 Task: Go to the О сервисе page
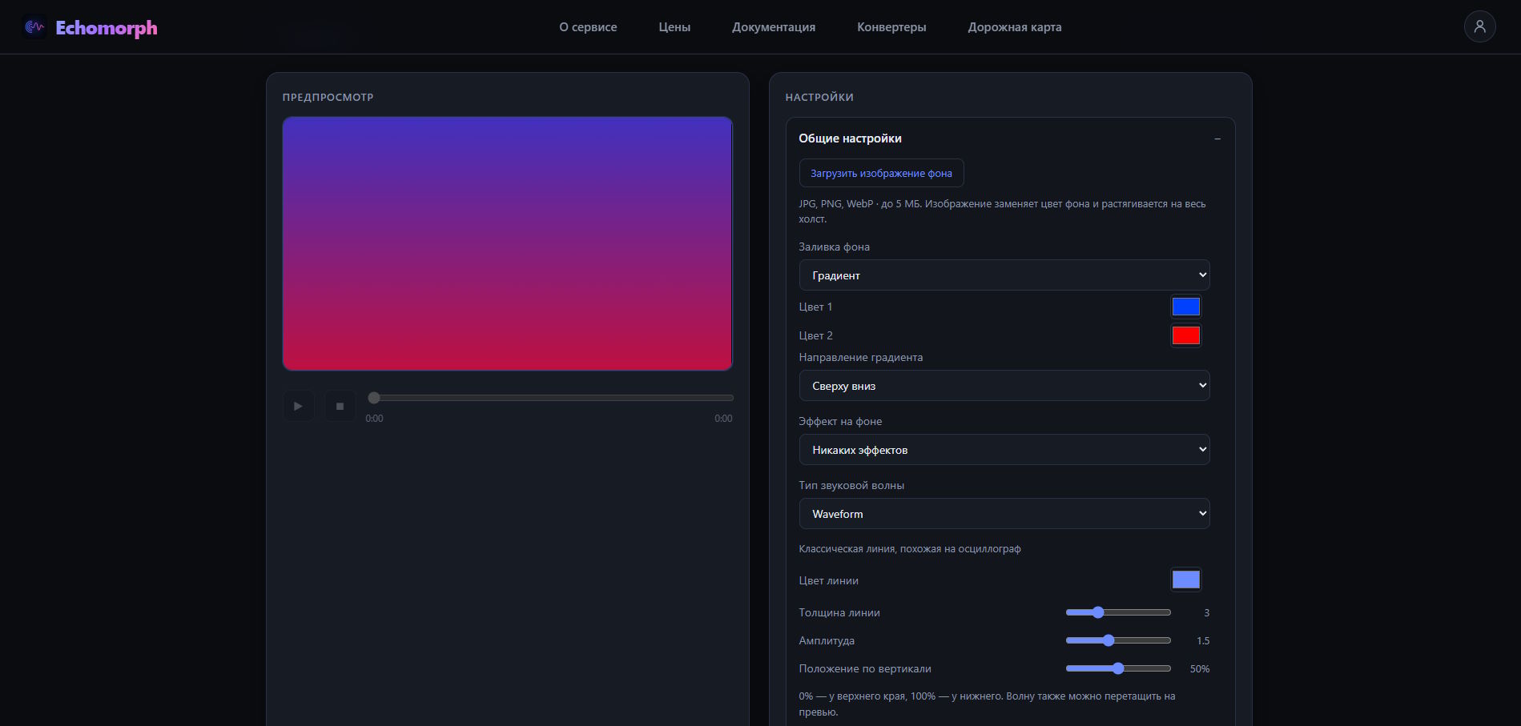(x=588, y=27)
